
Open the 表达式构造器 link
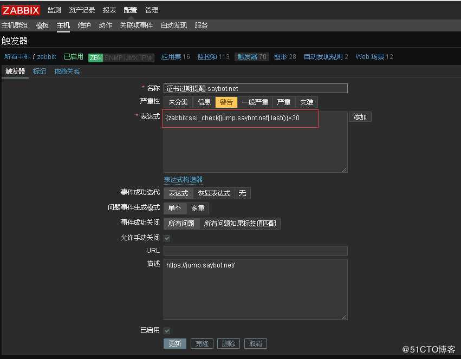tap(183, 180)
